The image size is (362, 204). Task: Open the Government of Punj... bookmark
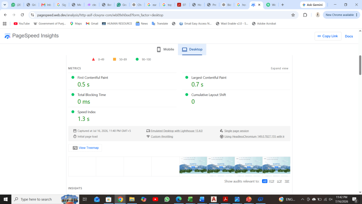point(49,24)
